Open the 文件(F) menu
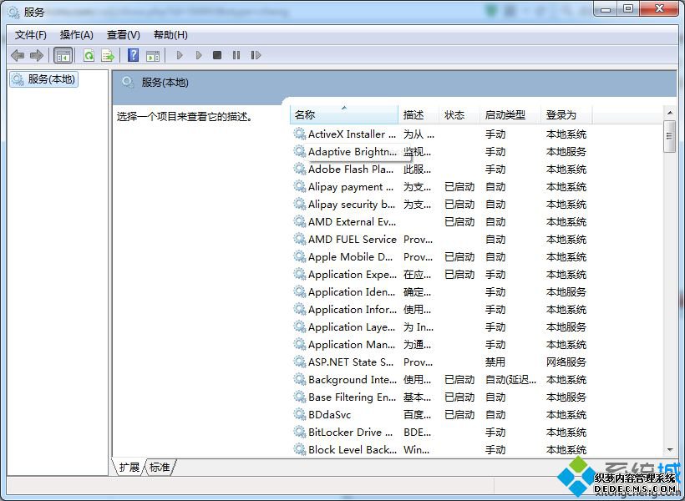This screenshot has width=685, height=501. [x=31, y=35]
